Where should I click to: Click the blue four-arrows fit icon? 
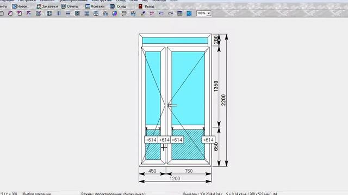pyautogui.click(x=189, y=14)
